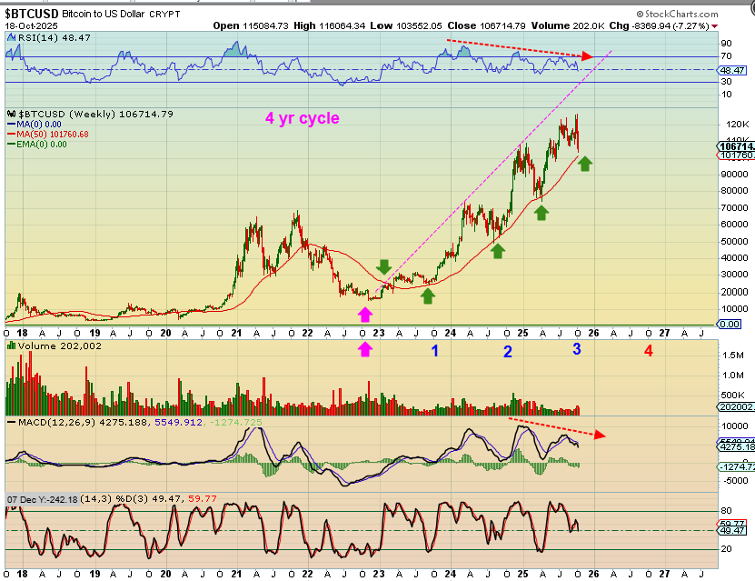
Task: Click the 120K price axis label
Action: tap(737, 125)
